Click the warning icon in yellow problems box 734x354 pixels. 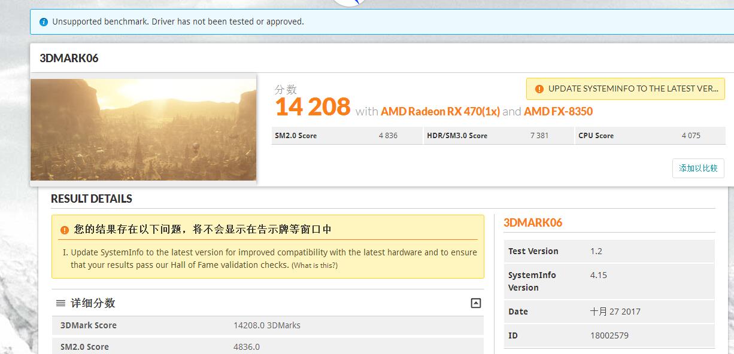point(64,230)
